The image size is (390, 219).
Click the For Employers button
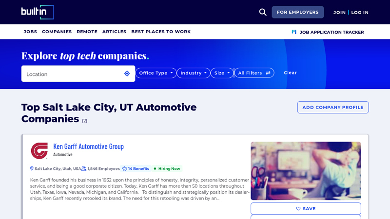pyautogui.click(x=298, y=12)
